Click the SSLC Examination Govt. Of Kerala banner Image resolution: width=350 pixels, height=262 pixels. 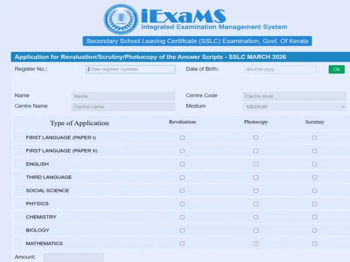(197, 41)
